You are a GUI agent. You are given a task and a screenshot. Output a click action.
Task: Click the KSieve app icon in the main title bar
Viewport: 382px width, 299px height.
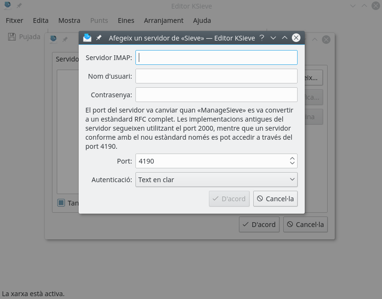(8, 6)
